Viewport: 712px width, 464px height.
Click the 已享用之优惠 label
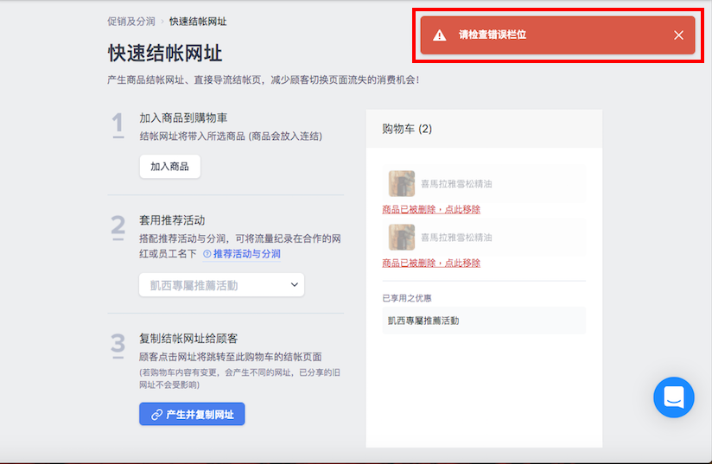tap(407, 298)
